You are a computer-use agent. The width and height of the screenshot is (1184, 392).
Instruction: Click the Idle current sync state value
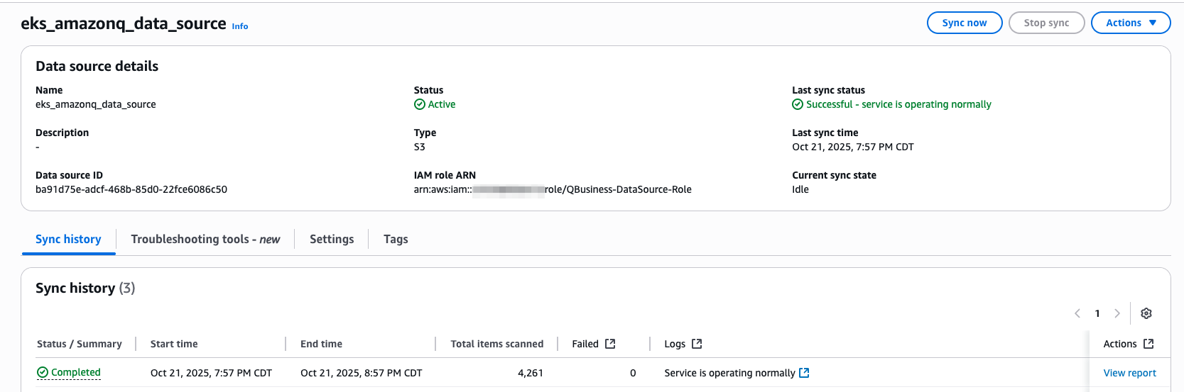pos(800,189)
